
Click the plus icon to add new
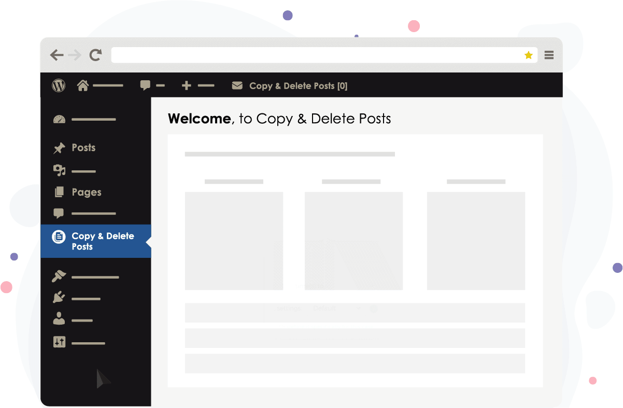[x=187, y=85]
